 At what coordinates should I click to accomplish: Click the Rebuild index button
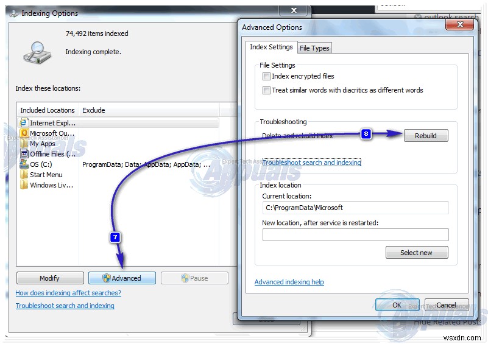point(426,136)
